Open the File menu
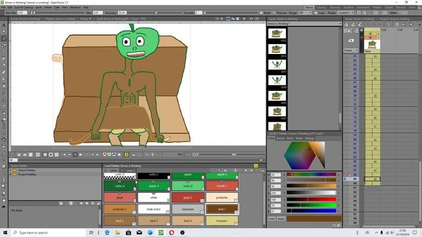Screen dimensions: 422x237 3,7
